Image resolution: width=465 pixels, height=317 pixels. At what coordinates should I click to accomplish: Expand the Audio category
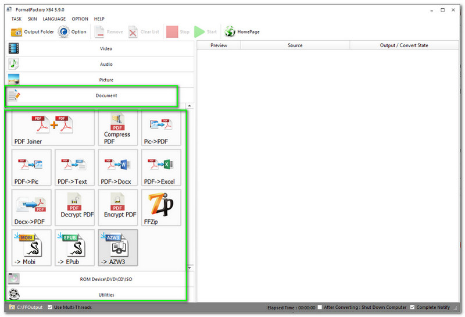point(100,64)
